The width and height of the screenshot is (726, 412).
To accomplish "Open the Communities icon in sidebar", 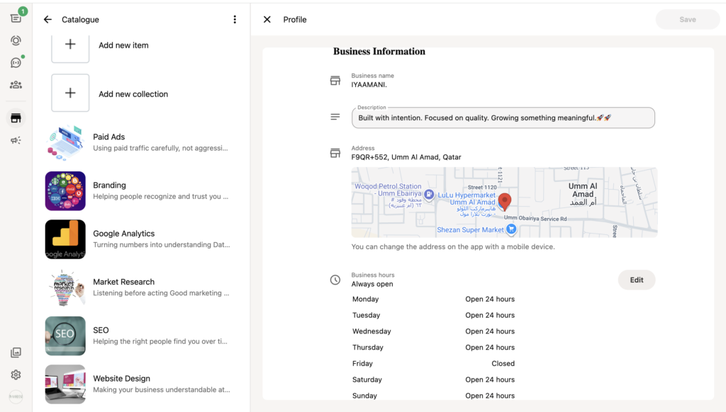I will (16, 85).
